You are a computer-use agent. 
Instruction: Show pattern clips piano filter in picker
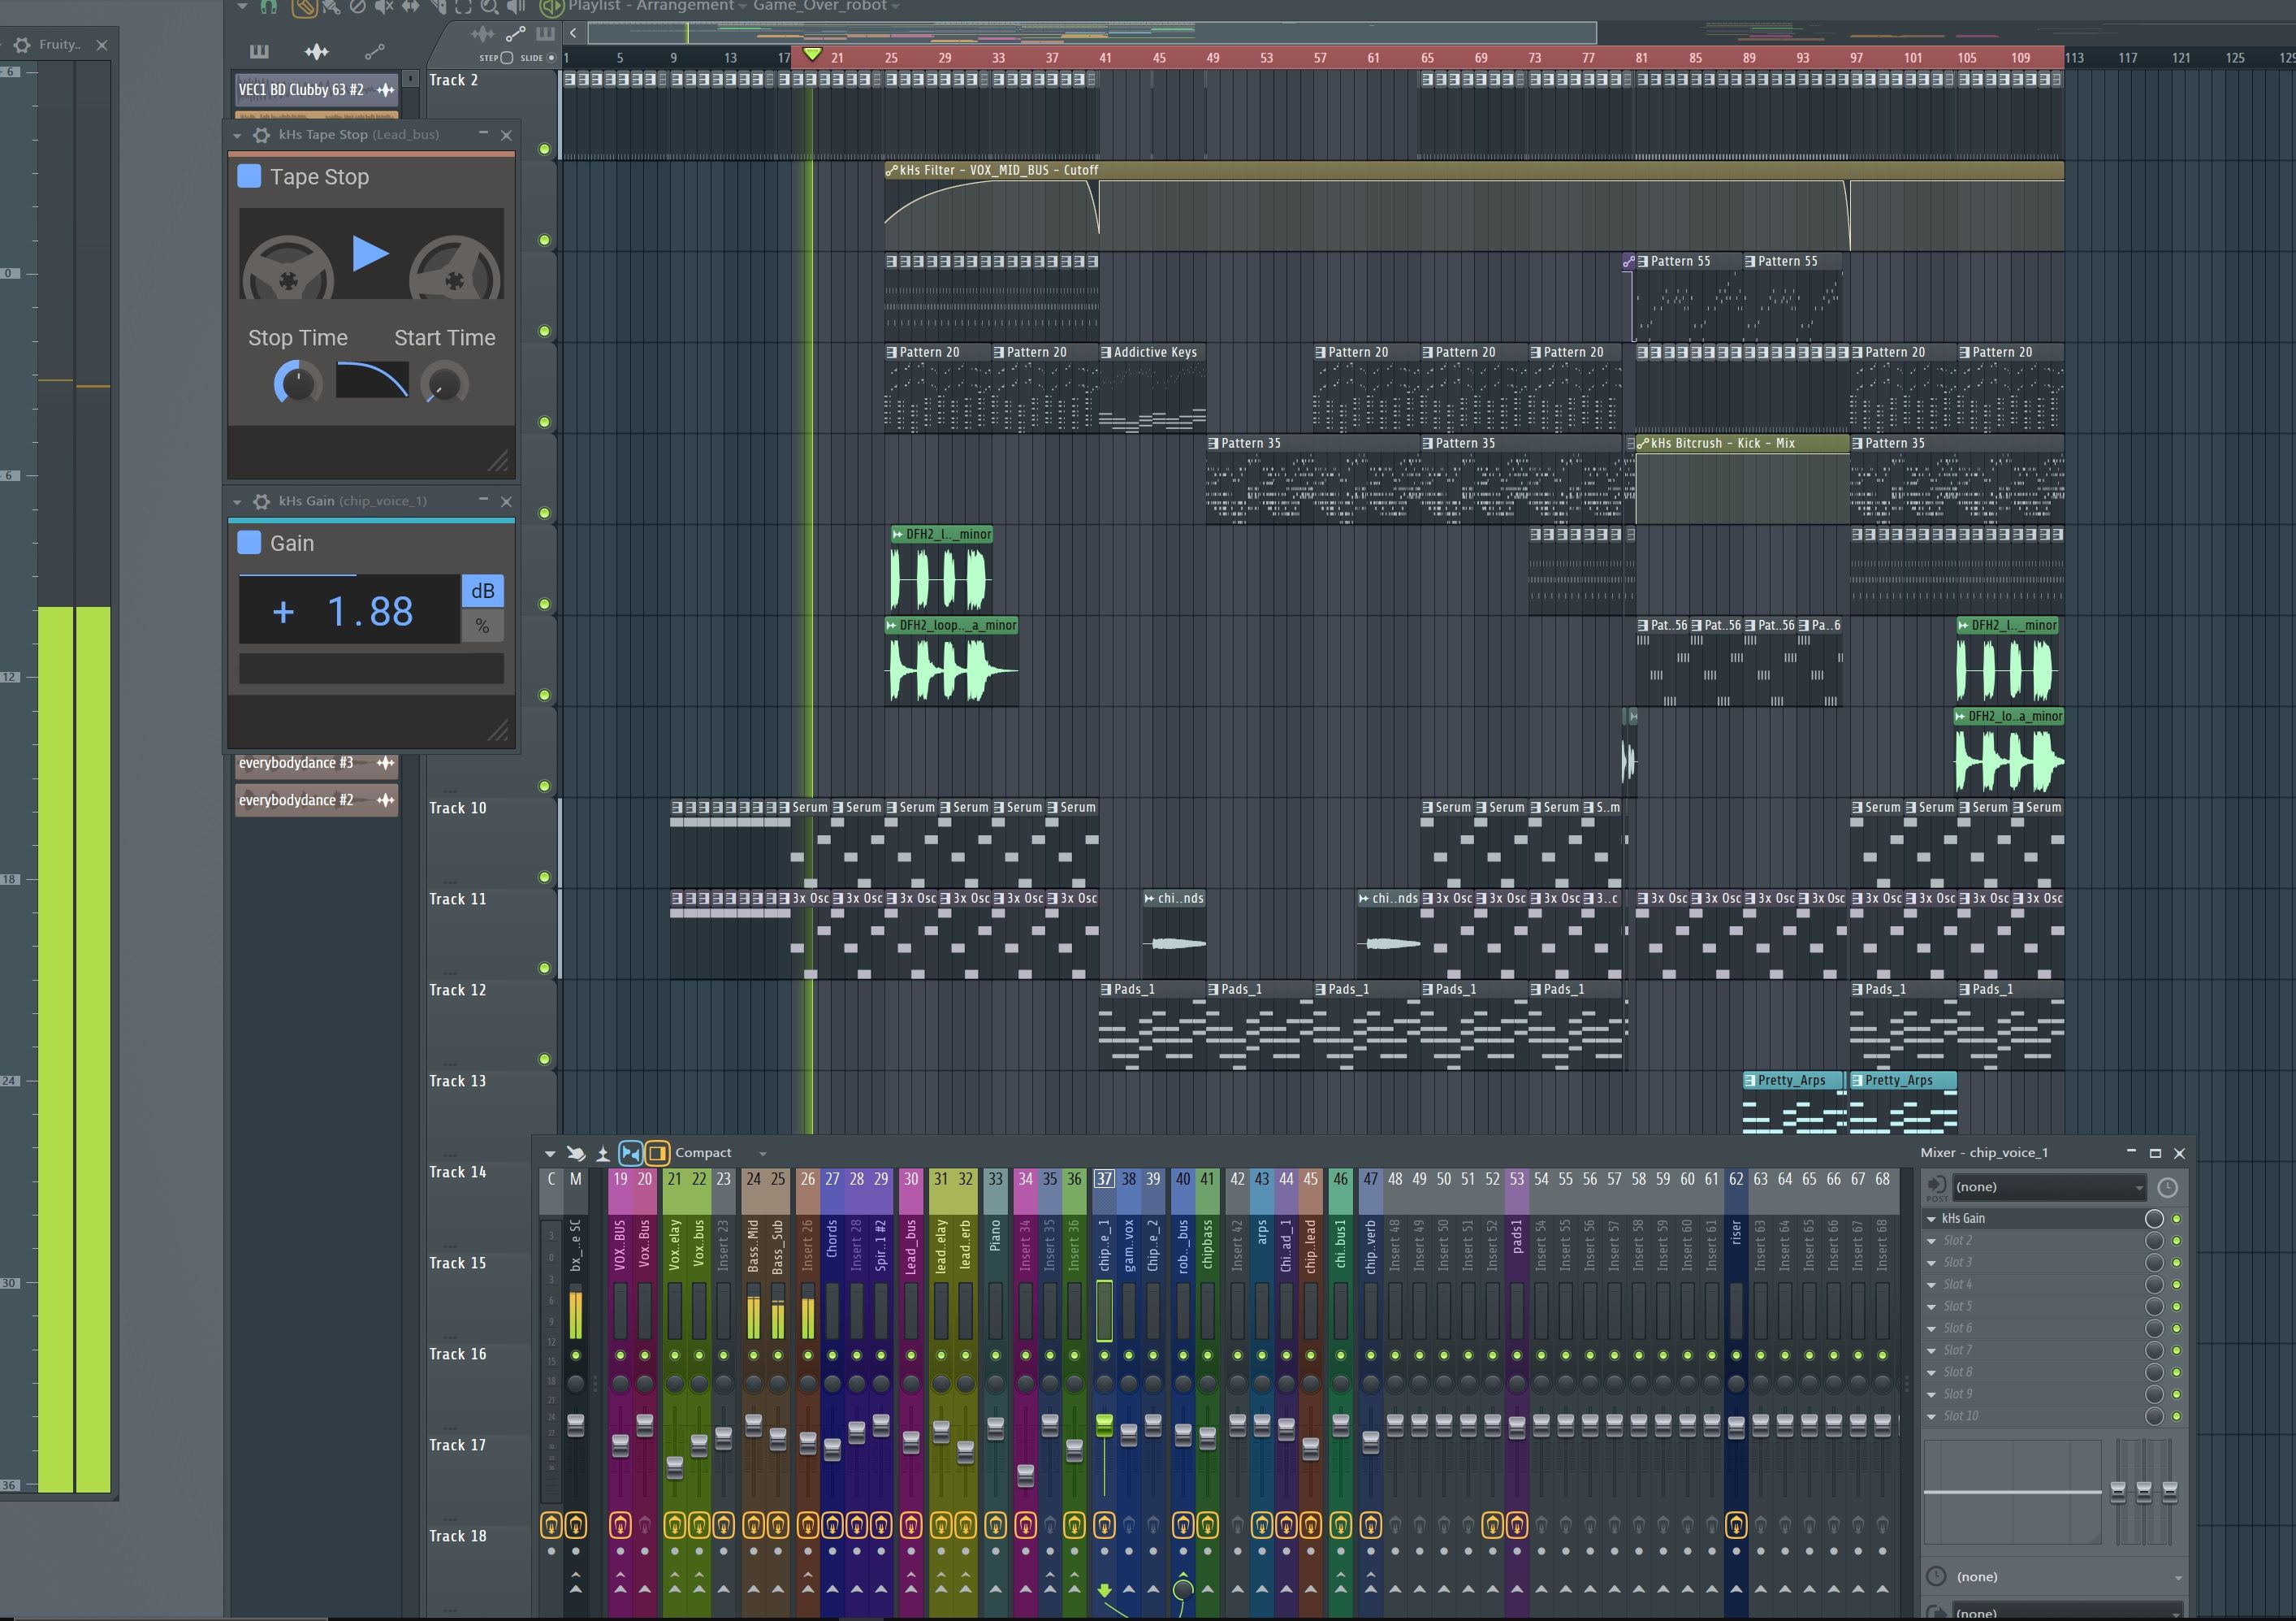pyautogui.click(x=259, y=51)
